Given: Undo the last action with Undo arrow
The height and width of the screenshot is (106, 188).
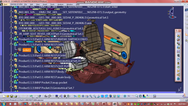Looking at the screenshot, I should coord(31,96).
